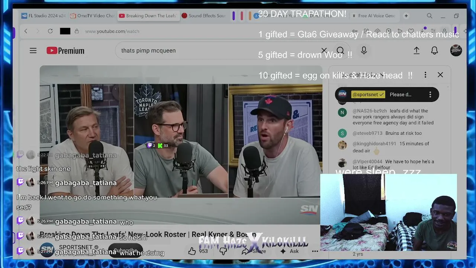Dislike the Leafs video
Screen dimensions: 476x268
pos(223,251)
